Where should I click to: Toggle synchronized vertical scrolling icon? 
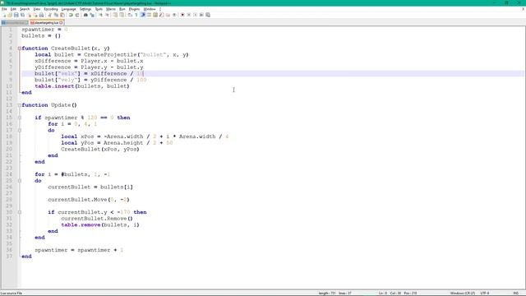(115, 15)
